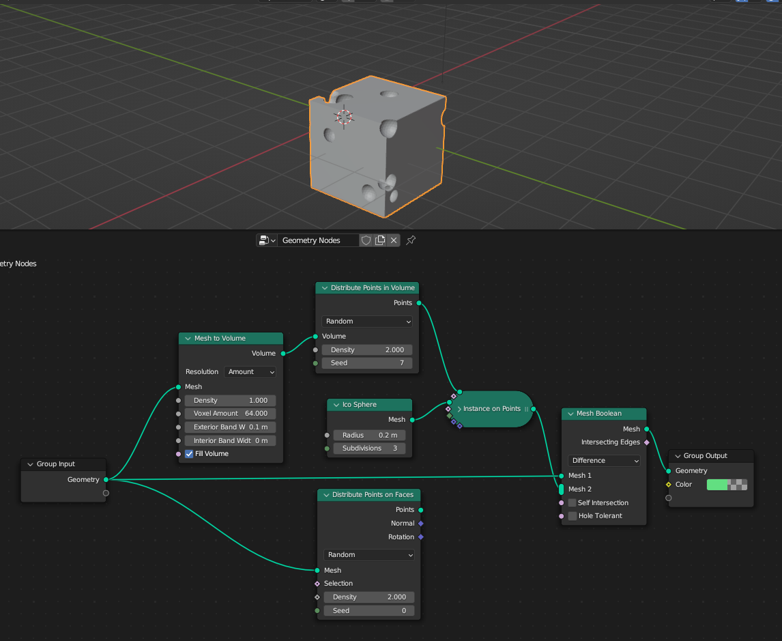Expand the collapsed Instance on Points node
Viewport: 782px width, 641px height.
(459, 409)
